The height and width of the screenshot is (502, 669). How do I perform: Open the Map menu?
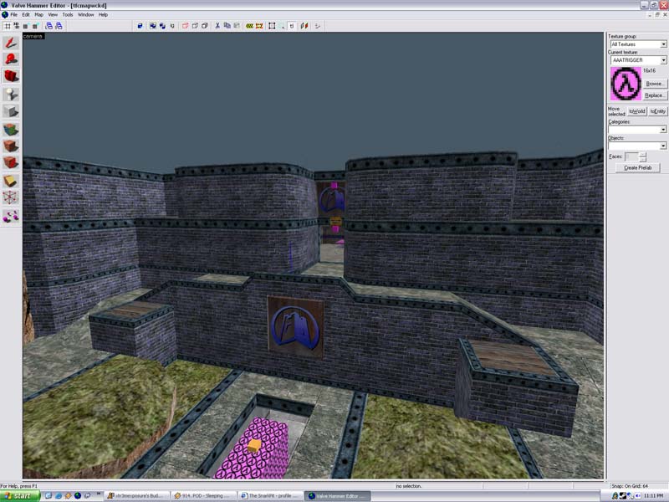tap(38, 14)
